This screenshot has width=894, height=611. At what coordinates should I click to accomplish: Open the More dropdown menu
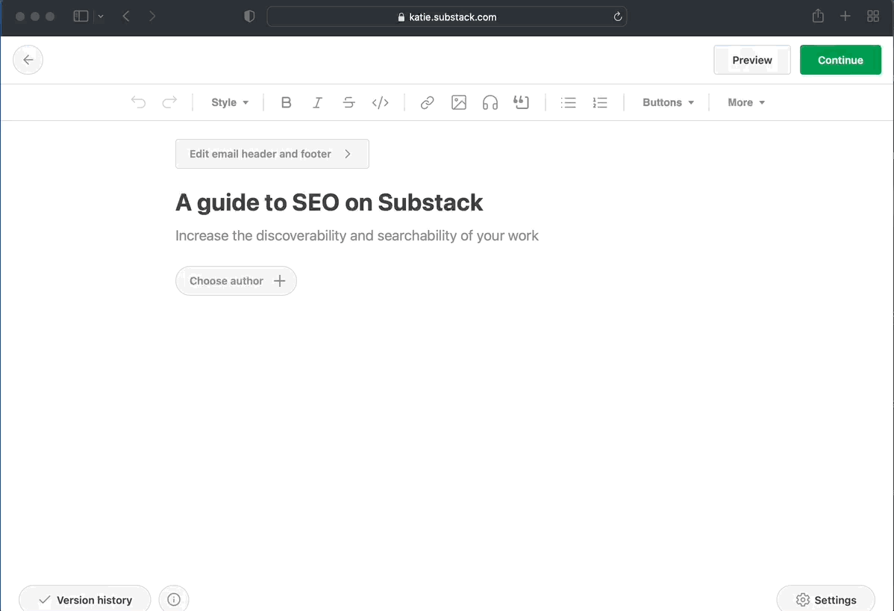746,102
